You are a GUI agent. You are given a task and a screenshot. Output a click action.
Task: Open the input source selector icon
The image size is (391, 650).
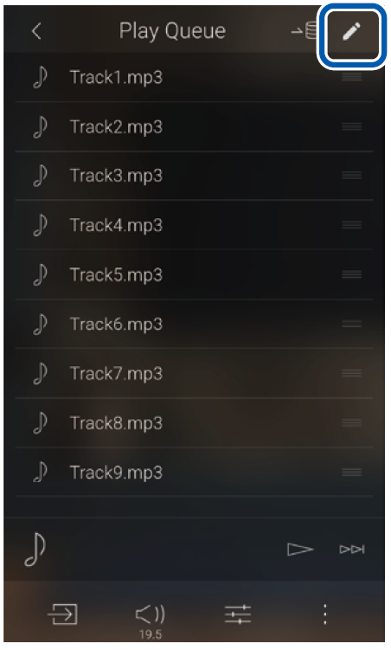pyautogui.click(x=63, y=614)
